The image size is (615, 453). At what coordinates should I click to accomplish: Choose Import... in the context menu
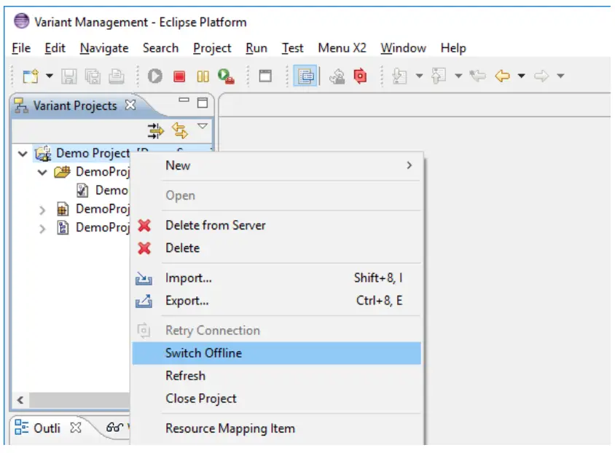277,277
